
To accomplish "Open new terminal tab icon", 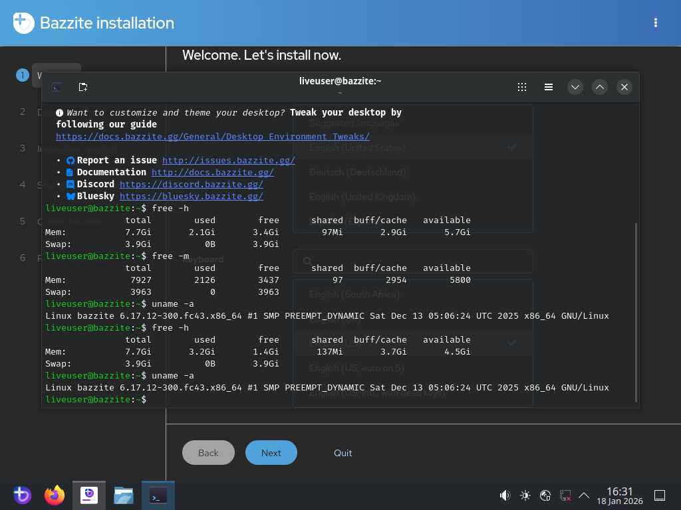I will pos(83,87).
